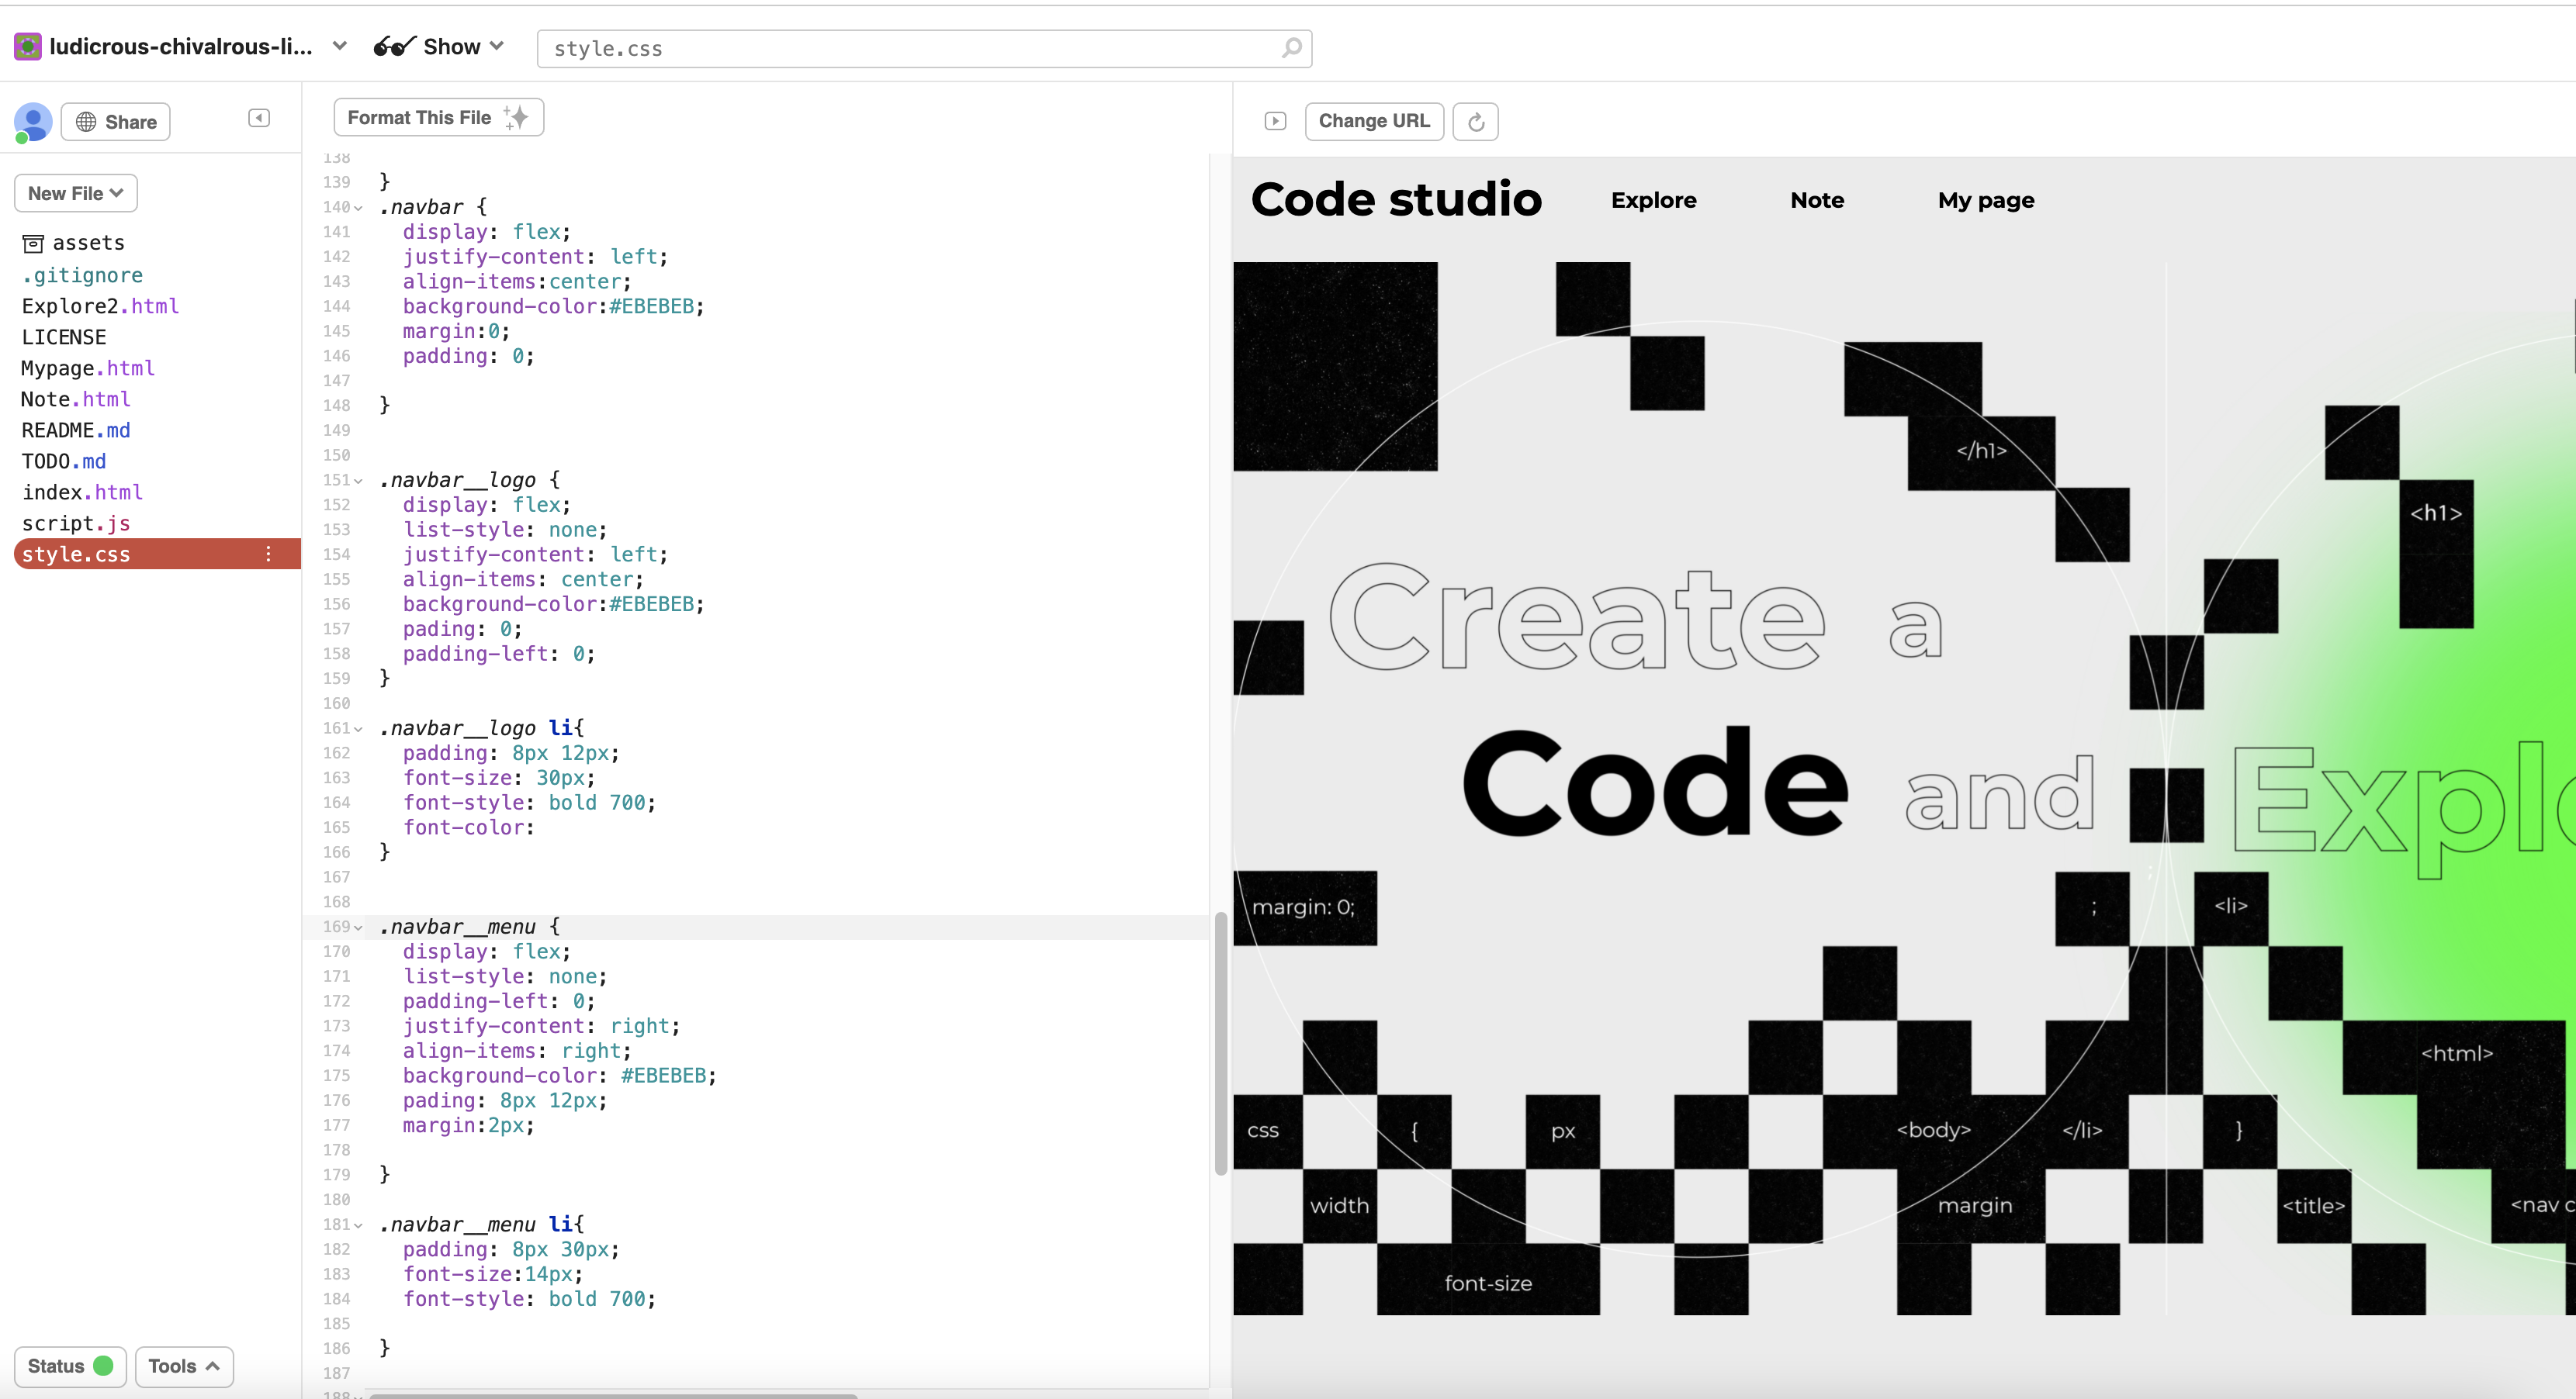This screenshot has width=2576, height=1399.
Task: Collapse the .navbar__menu li rule at line 181
Action: (x=358, y=1225)
